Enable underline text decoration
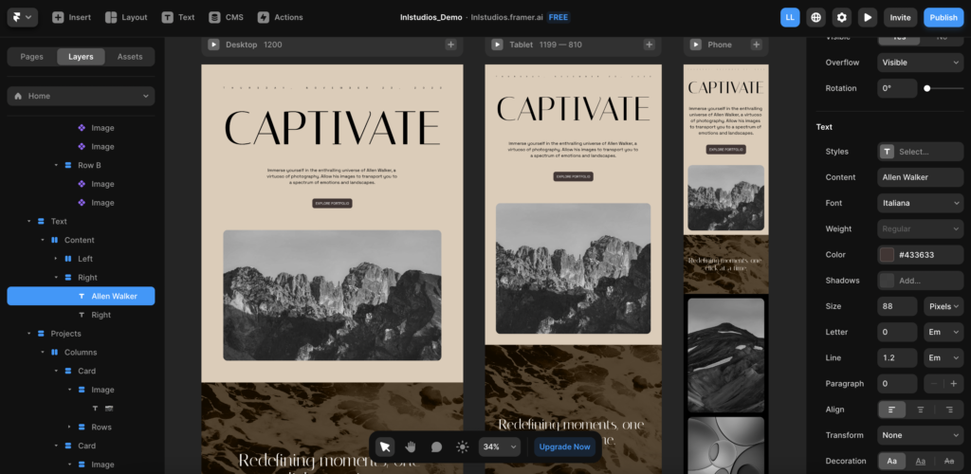 [x=921, y=461]
